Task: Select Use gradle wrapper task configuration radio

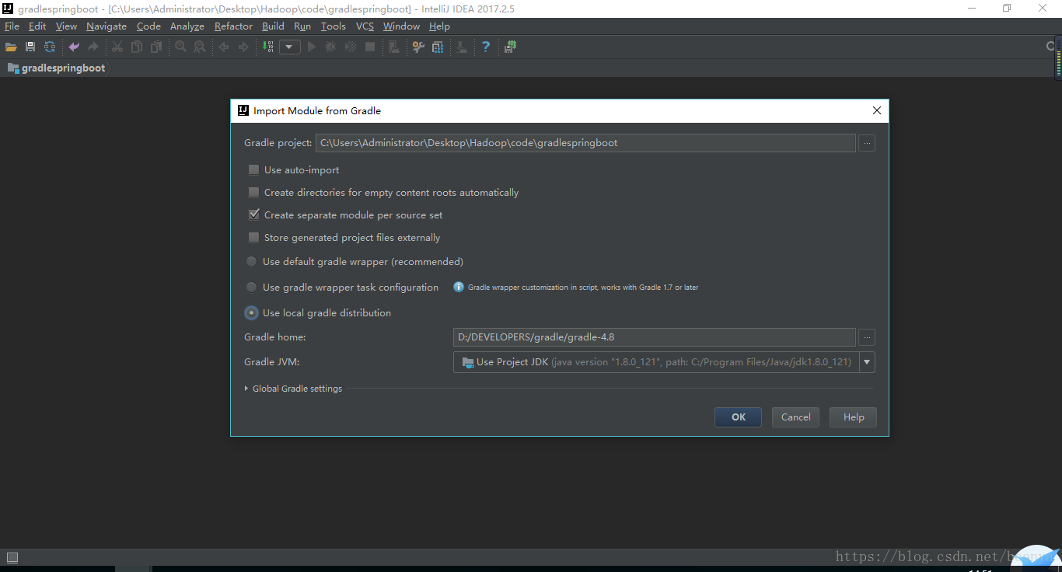Action: pos(251,287)
